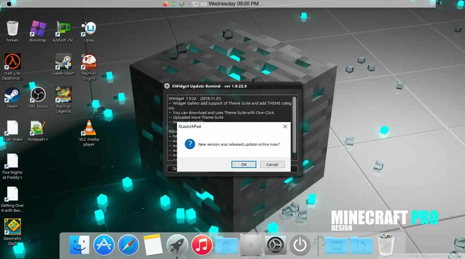Screen dimensions: 465x259
Task: Click Cancel in the XLaunchPad dialog
Action: click(272, 165)
